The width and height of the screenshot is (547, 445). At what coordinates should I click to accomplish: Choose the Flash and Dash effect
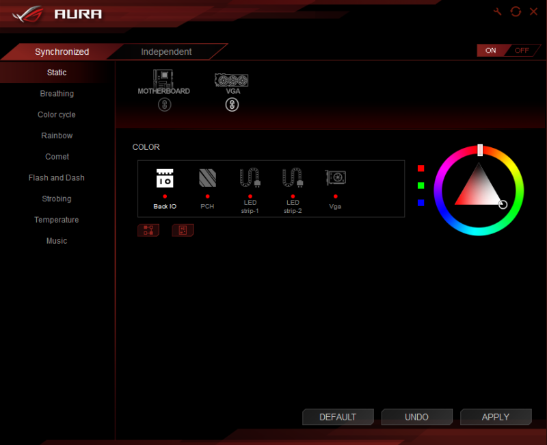point(57,178)
